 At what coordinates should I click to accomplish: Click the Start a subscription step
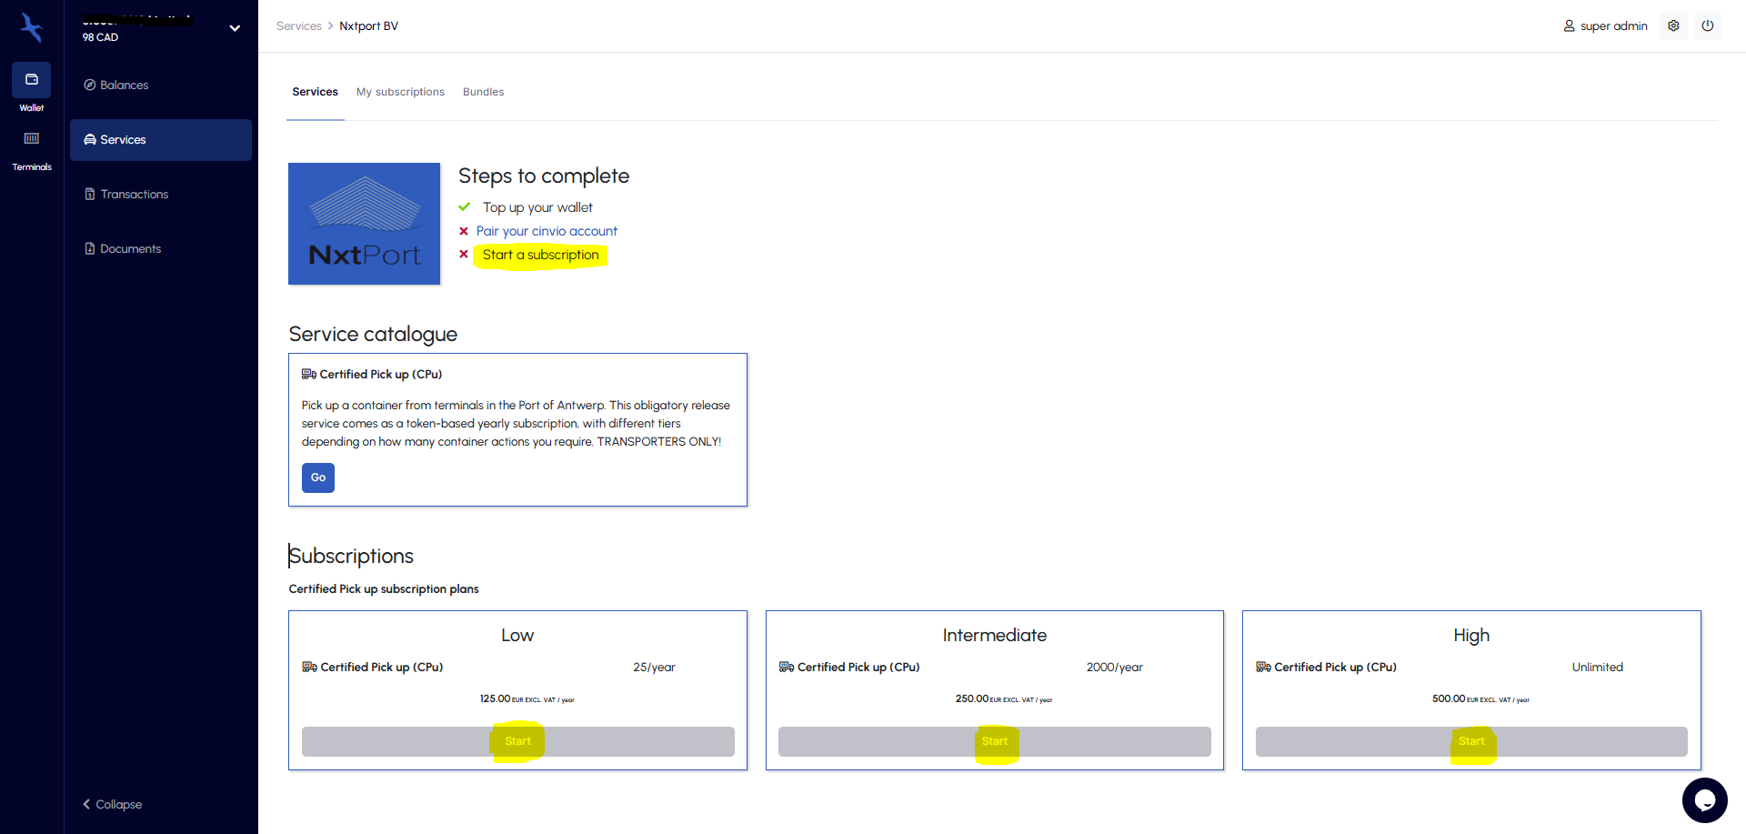[x=540, y=255]
